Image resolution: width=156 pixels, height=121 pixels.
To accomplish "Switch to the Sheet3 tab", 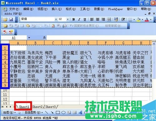I will click(51, 107).
